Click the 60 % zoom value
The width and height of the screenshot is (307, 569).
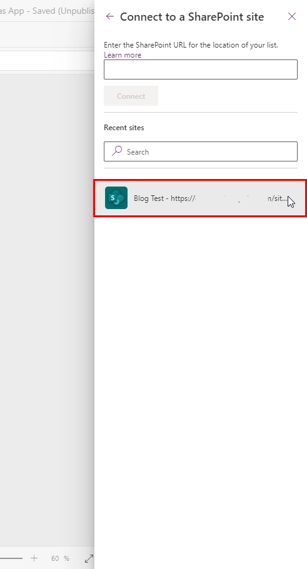click(60, 558)
